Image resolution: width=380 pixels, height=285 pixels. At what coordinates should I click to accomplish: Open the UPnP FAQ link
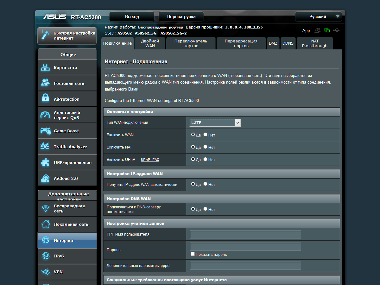pyautogui.click(x=150, y=160)
